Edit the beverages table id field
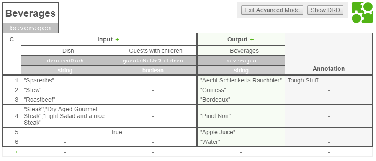The width and height of the screenshot is (376, 161). (31, 28)
